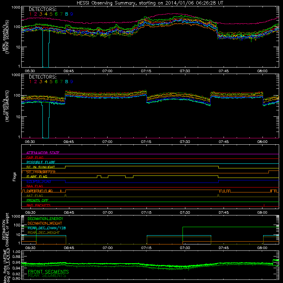283x283 pixels.
Task: Click FRONT SEGMENTS label in the livetime plot
Action: 48,272
